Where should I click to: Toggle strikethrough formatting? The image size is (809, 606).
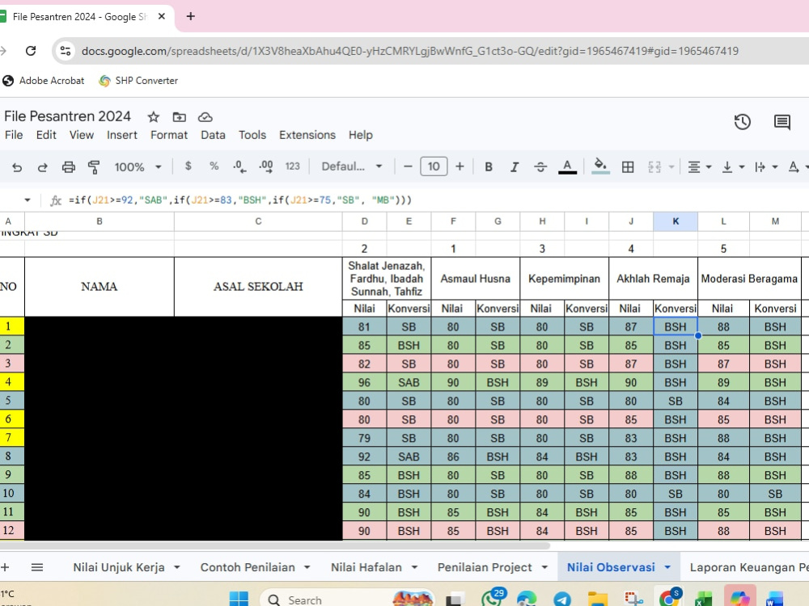tap(540, 167)
